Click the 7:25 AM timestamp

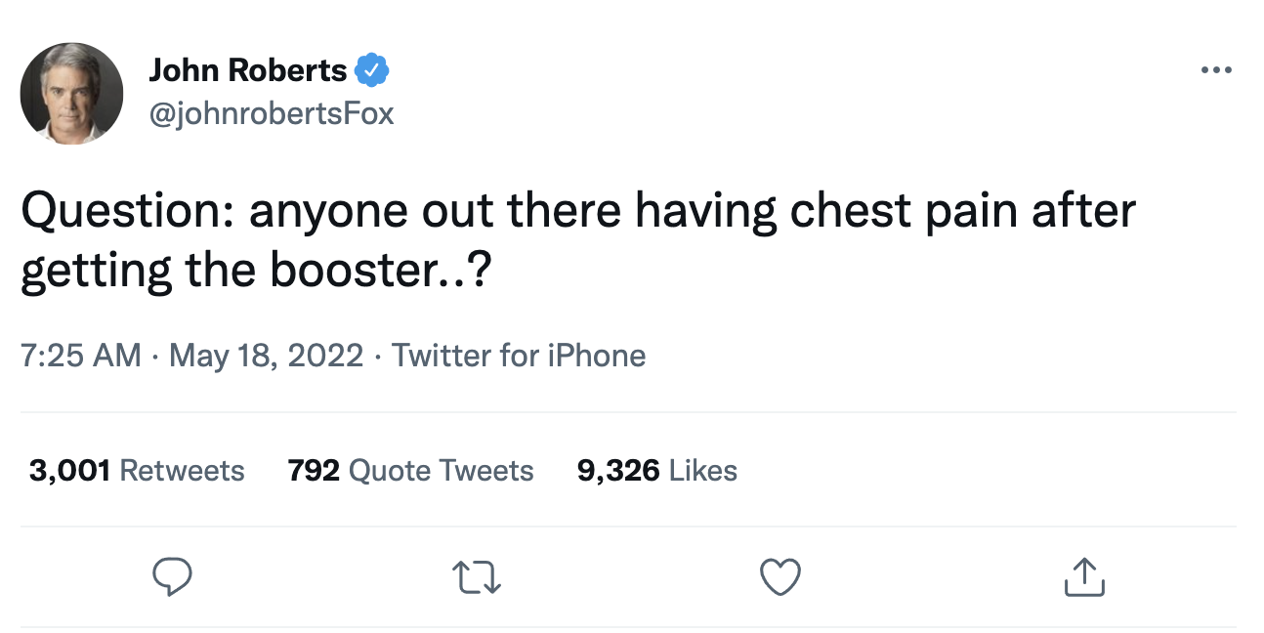(81, 355)
